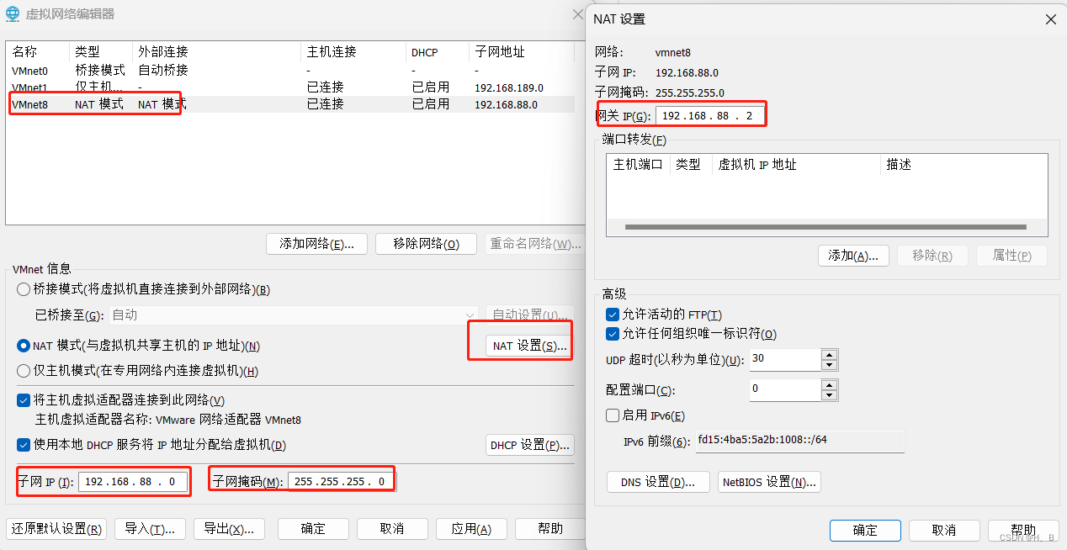Close the NAT 设置 dialog
Image resolution: width=1067 pixels, height=550 pixels.
pyautogui.click(x=1050, y=19)
